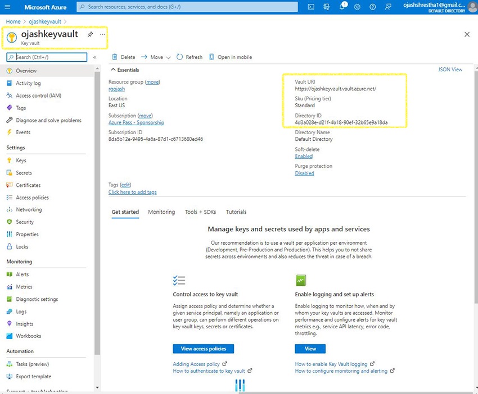This screenshot has height=394, width=478.
Task: Click the View access policies button
Action: pyautogui.click(x=203, y=349)
